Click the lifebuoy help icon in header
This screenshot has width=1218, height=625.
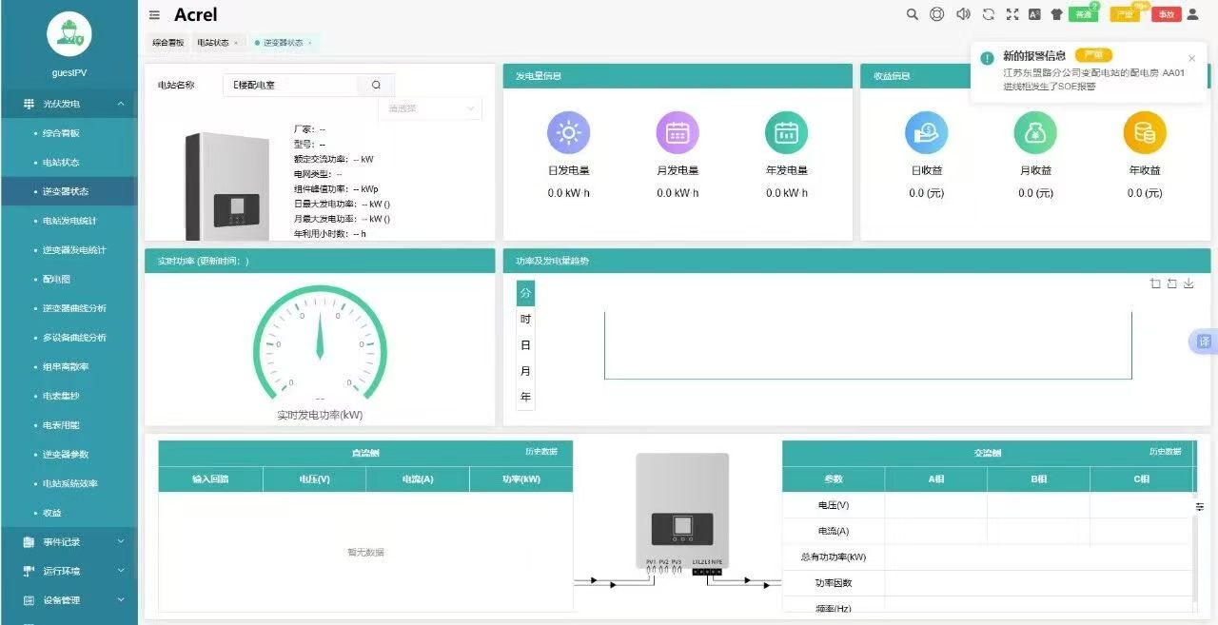(x=937, y=14)
